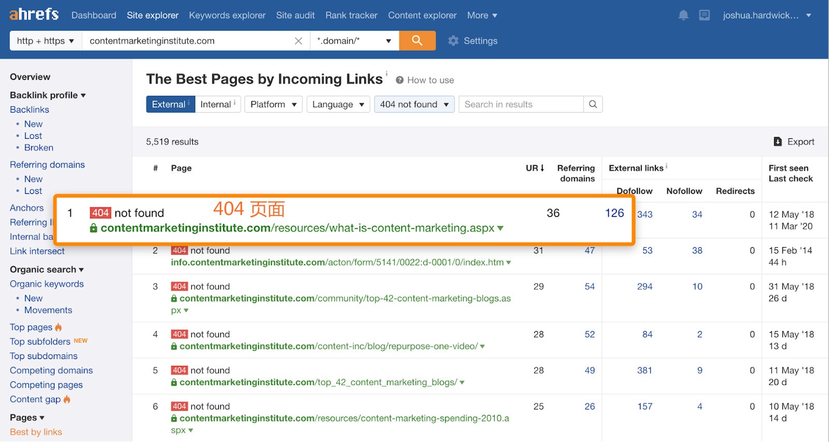The width and height of the screenshot is (829, 442).
Task: Switch to the External links toggle
Action: 170,104
